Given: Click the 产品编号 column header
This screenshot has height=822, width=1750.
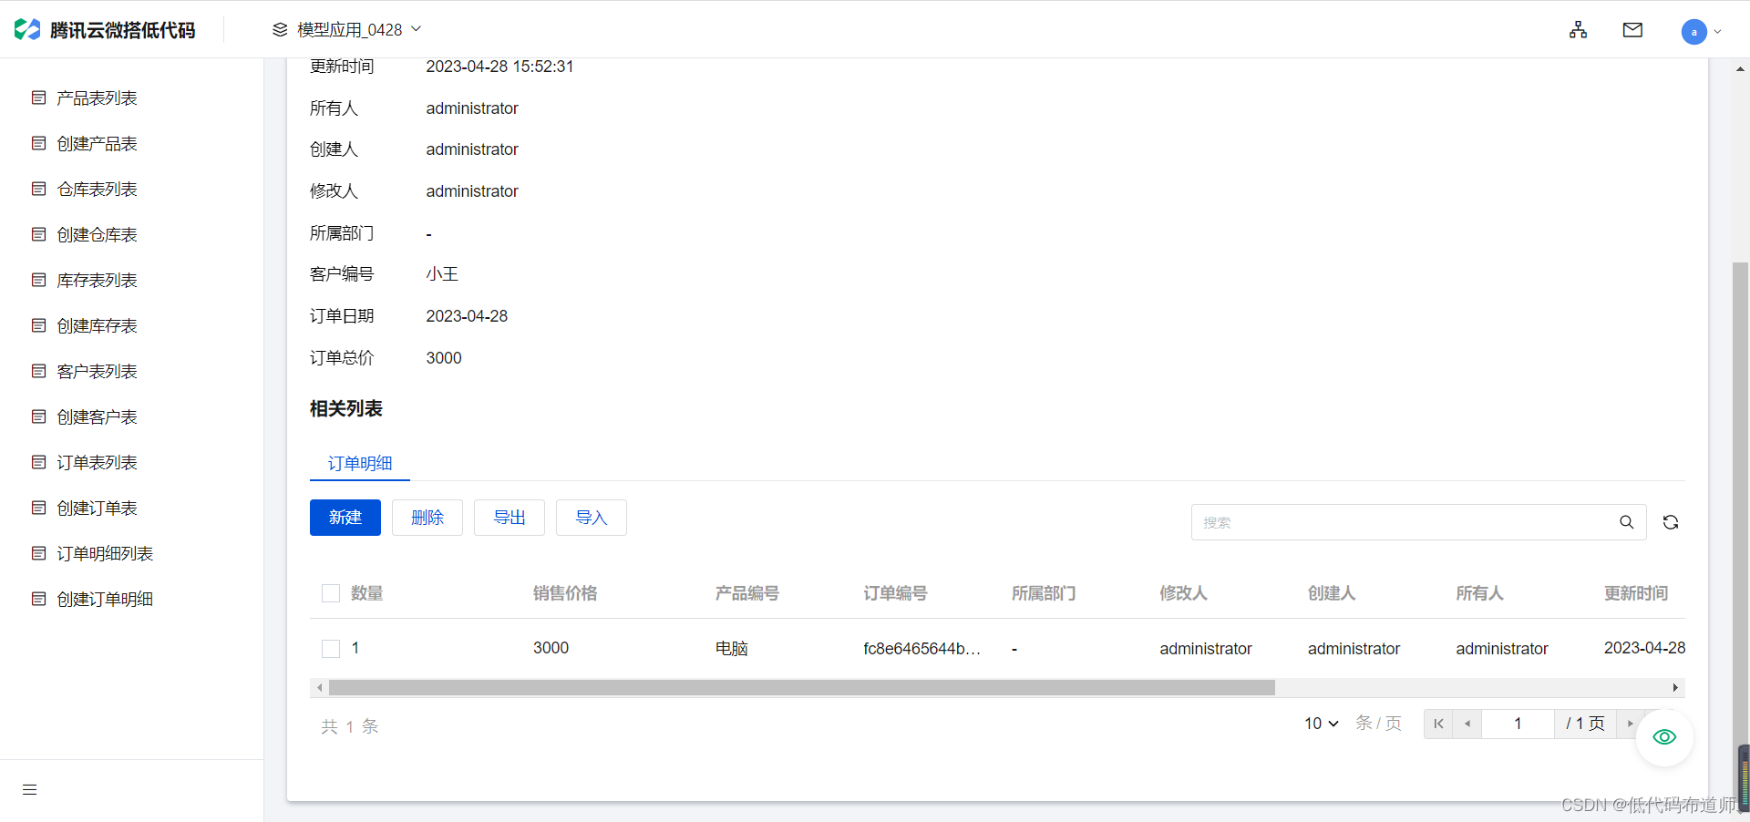Looking at the screenshot, I should point(747,593).
